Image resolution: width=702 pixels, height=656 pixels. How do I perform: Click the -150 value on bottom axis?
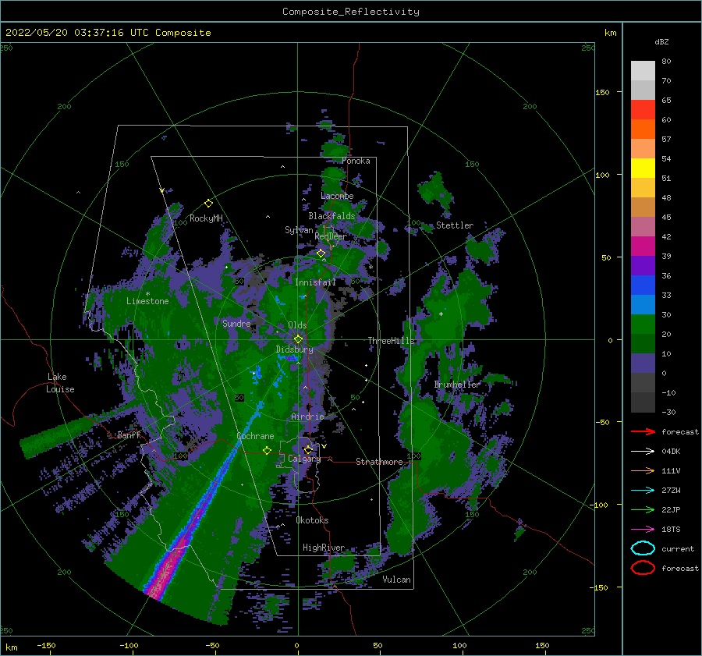(46, 645)
